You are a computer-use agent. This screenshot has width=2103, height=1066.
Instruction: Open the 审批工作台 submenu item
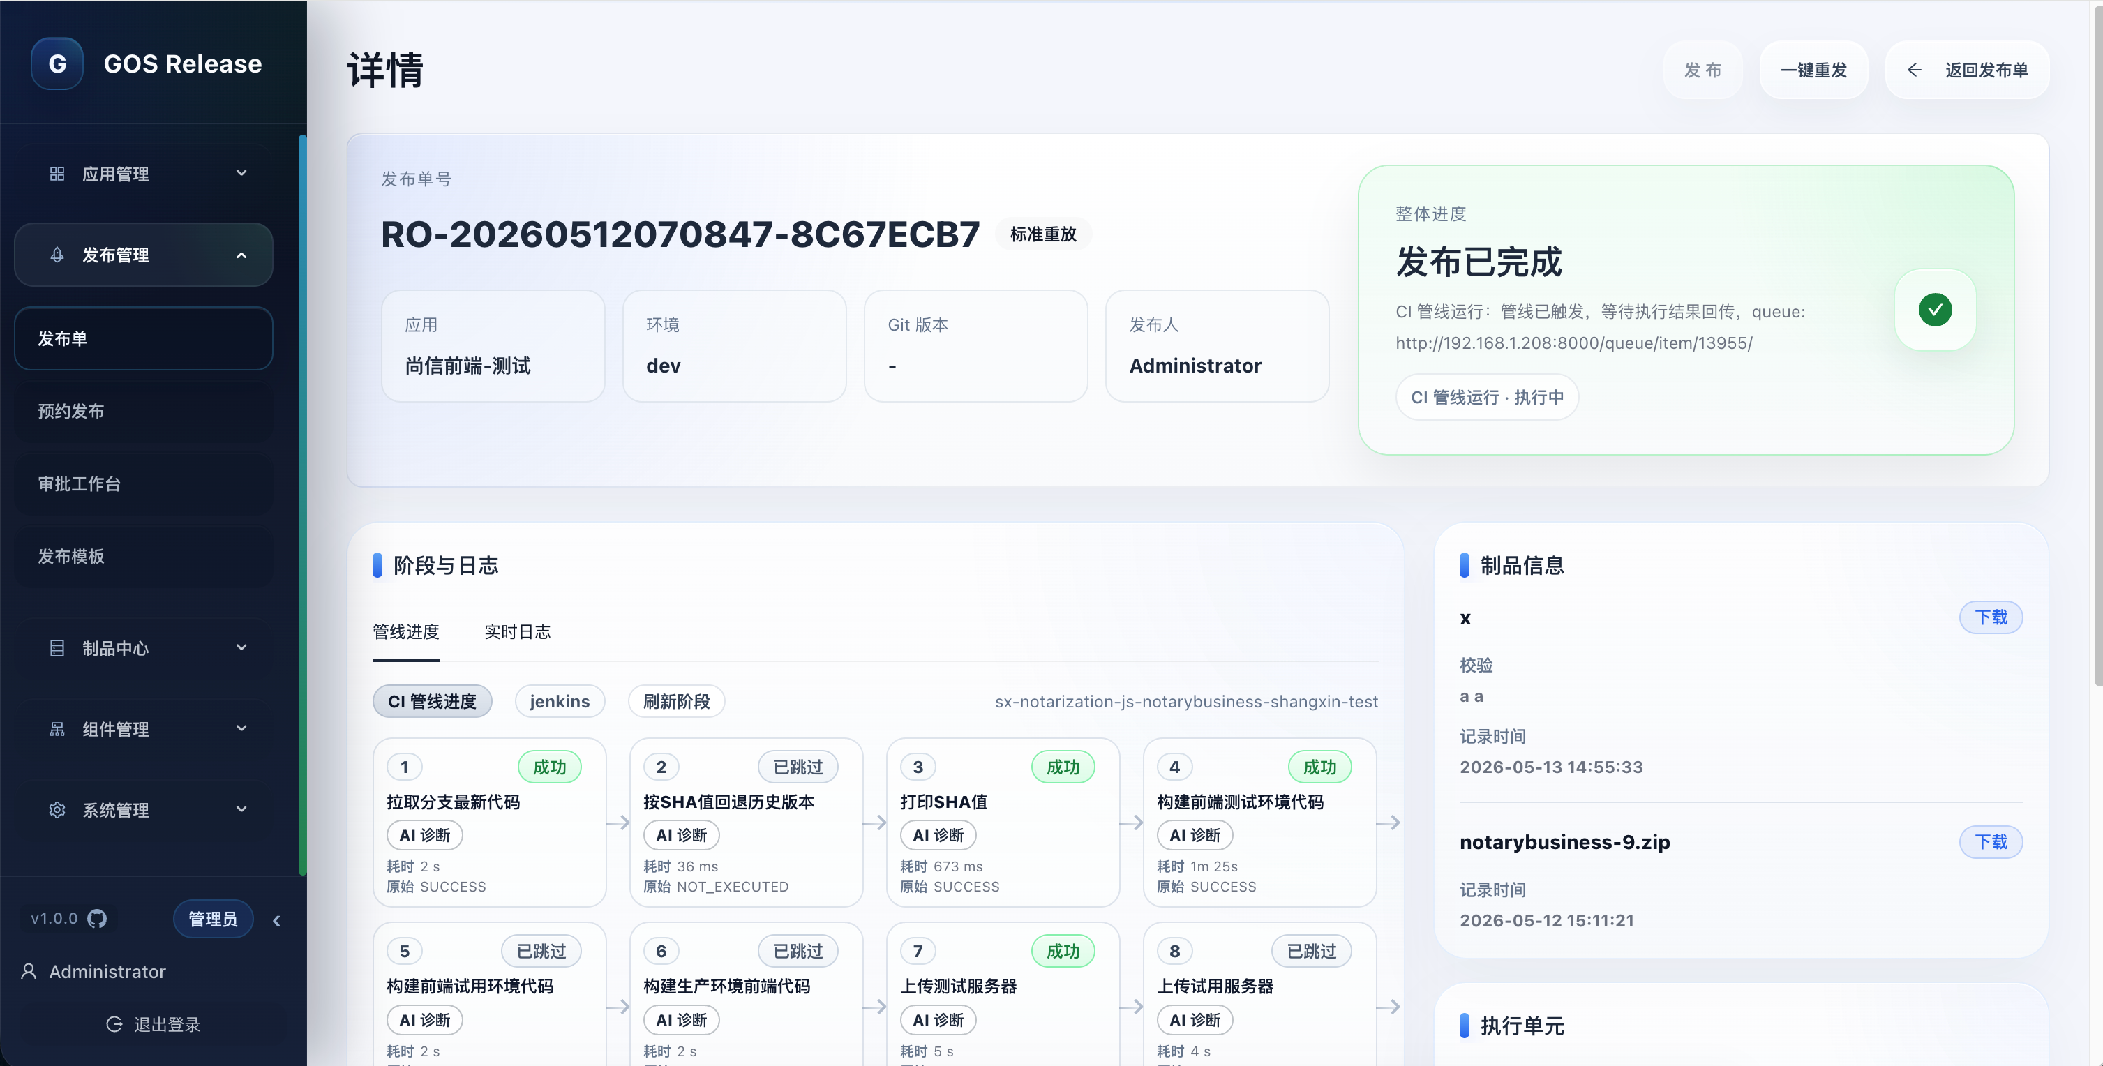pyautogui.click(x=144, y=484)
